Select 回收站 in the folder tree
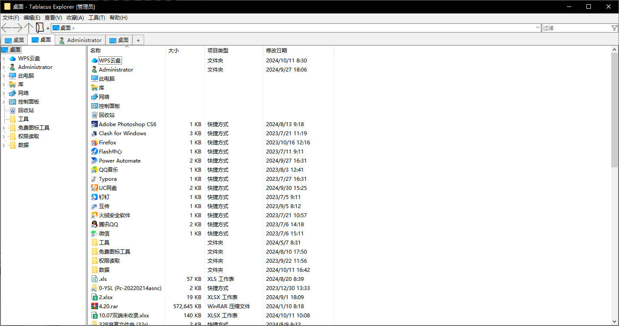Image resolution: width=619 pixels, height=326 pixels. 26,111
